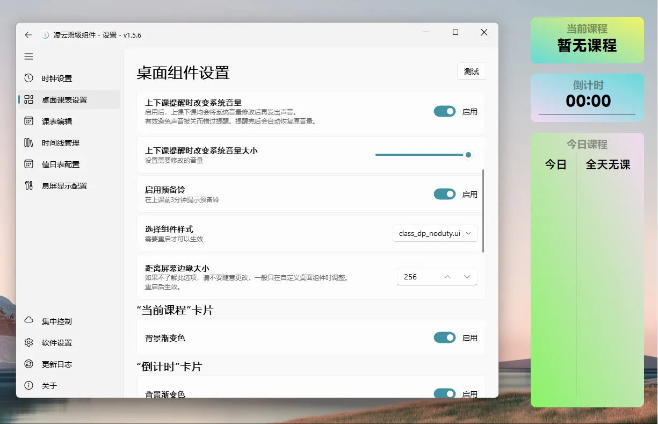Click the gear icon for 软件设置

(29, 343)
